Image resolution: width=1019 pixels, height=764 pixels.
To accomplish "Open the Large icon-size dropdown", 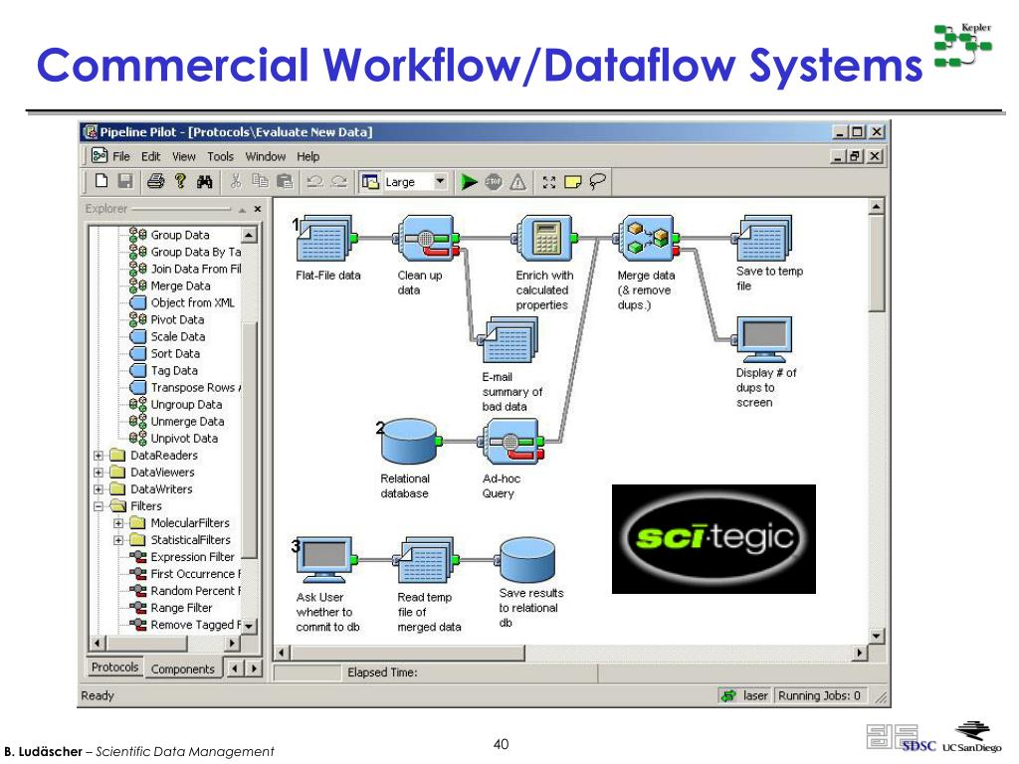I will tap(440, 181).
